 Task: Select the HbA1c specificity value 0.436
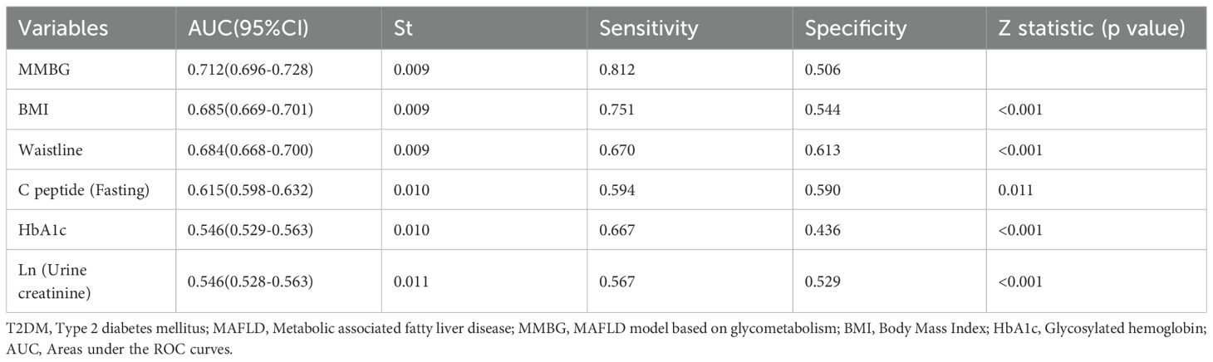(822, 229)
